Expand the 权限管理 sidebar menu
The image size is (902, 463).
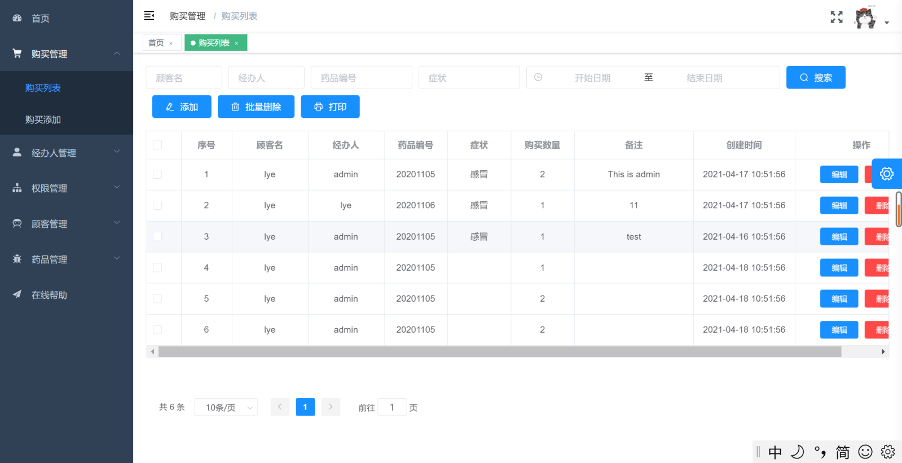[67, 188]
